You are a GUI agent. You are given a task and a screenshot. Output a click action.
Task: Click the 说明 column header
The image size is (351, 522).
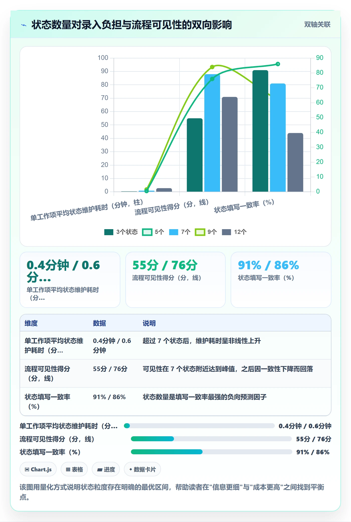(149, 323)
